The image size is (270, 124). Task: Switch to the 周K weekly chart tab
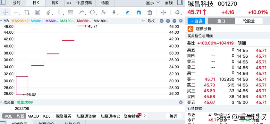coord(55,3)
